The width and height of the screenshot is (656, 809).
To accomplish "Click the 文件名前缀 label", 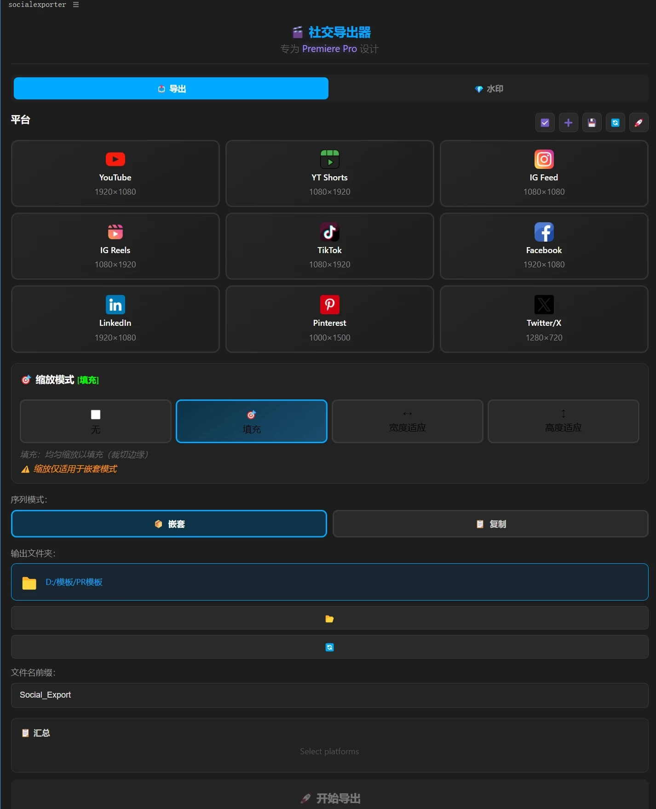I will (x=33, y=672).
